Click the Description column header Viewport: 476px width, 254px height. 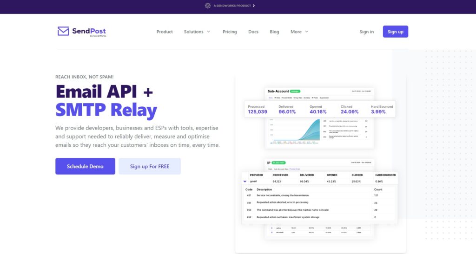pyautogui.click(x=264, y=189)
